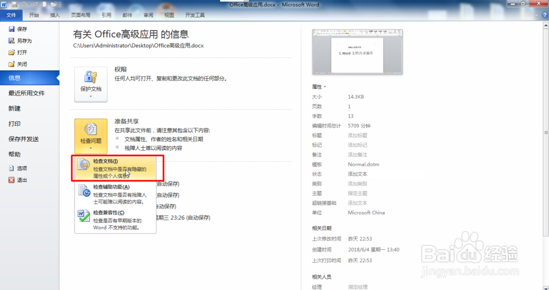Click the quick access Redo icon
Screen dimensions: 549x290
click(x=36, y=4)
